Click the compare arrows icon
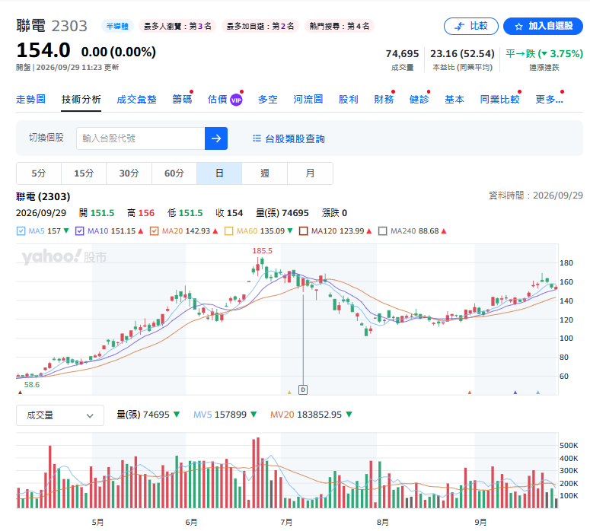Image resolution: width=590 pixels, height=531 pixels. (x=459, y=27)
